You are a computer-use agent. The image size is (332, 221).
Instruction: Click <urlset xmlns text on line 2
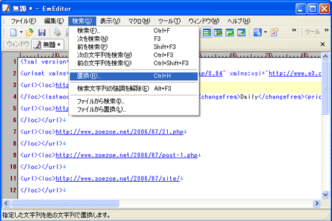tap(45, 74)
